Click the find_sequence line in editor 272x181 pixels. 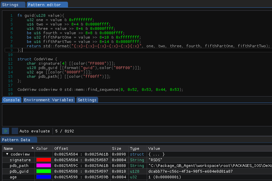tap(100, 89)
